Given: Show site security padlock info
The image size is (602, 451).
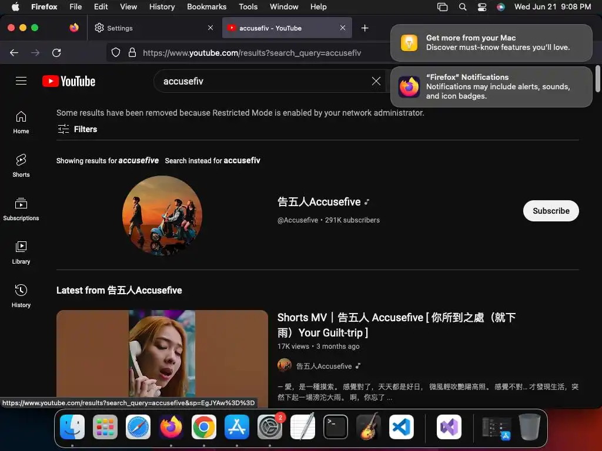Looking at the screenshot, I should [x=132, y=52].
